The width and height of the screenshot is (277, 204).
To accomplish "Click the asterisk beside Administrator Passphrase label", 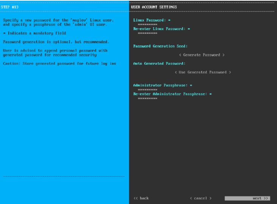I will (x=191, y=85).
